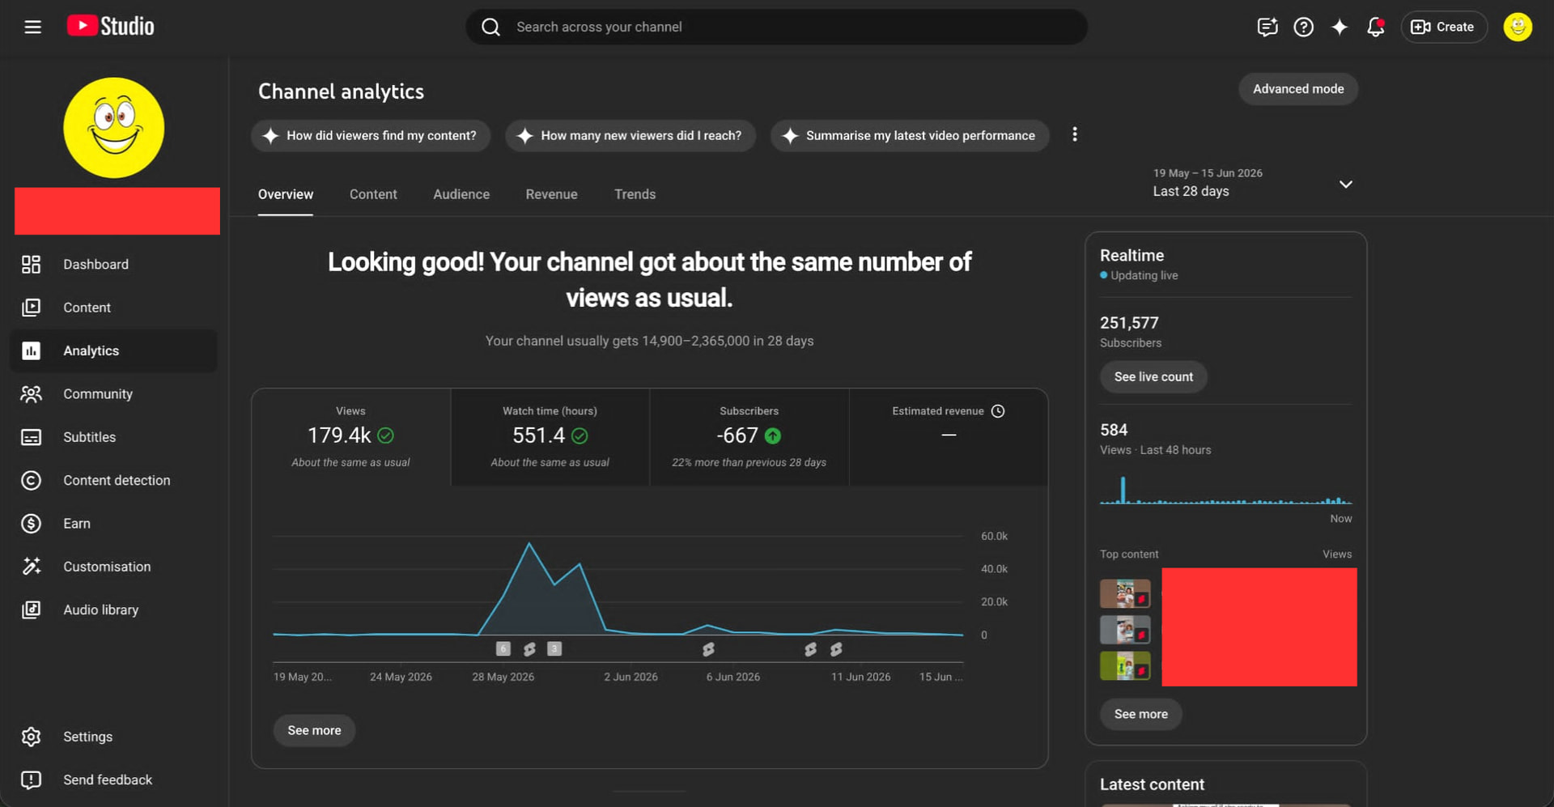Open the Earn dollar icon
This screenshot has height=807, width=1554.
tap(31, 523)
